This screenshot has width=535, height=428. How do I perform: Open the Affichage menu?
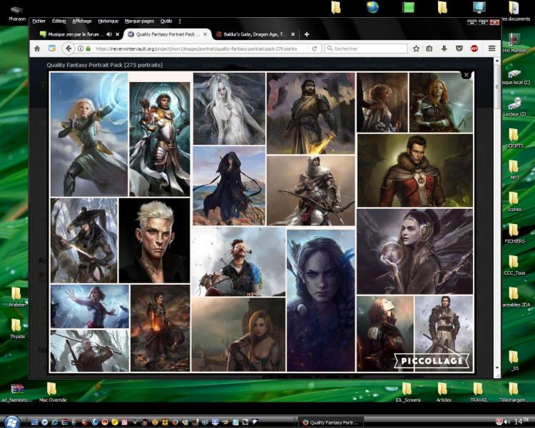(x=82, y=21)
